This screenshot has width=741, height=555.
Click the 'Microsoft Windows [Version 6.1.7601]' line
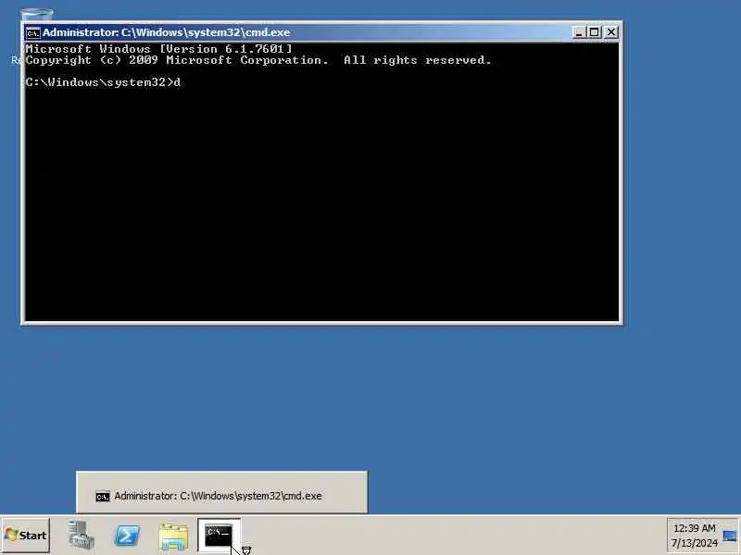(x=158, y=49)
